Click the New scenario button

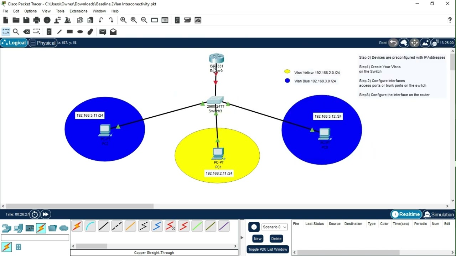click(258, 239)
